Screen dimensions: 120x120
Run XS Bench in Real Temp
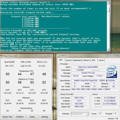tap(20, 117)
